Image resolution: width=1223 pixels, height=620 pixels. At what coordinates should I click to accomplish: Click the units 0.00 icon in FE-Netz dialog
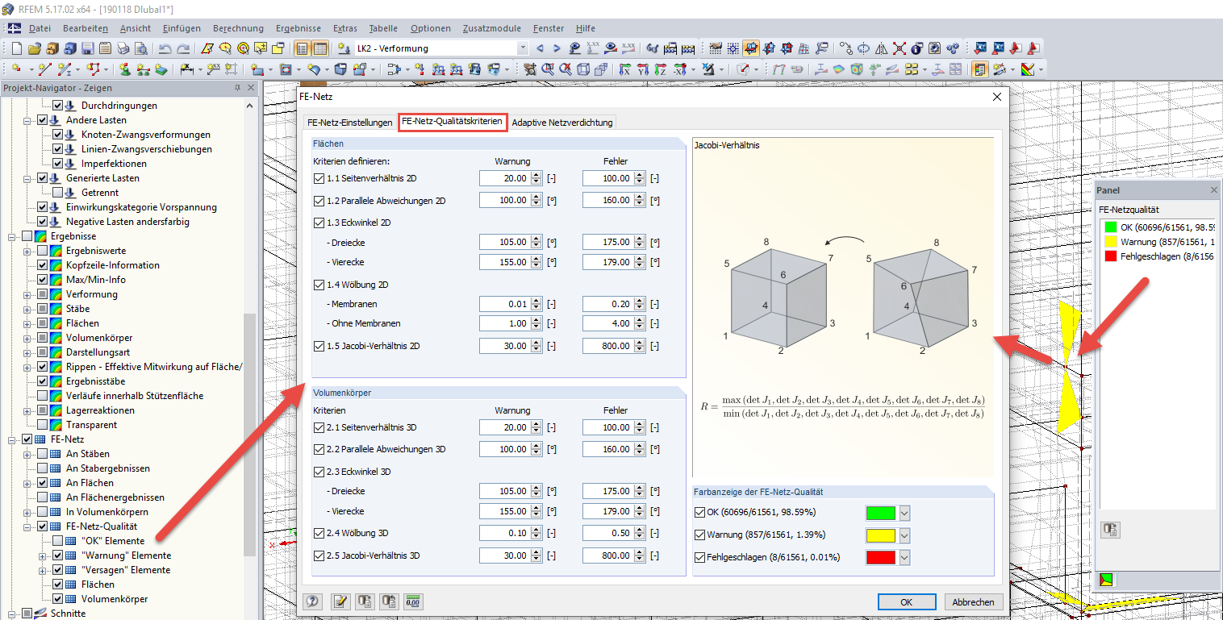pos(414,601)
